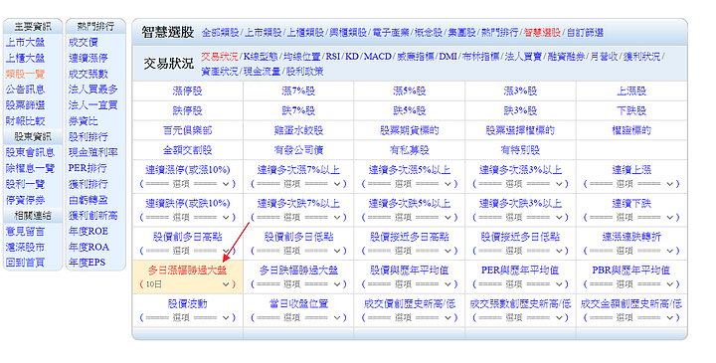Click 意見留言 in the sidebar
The image size is (716, 363).
click(x=25, y=231)
